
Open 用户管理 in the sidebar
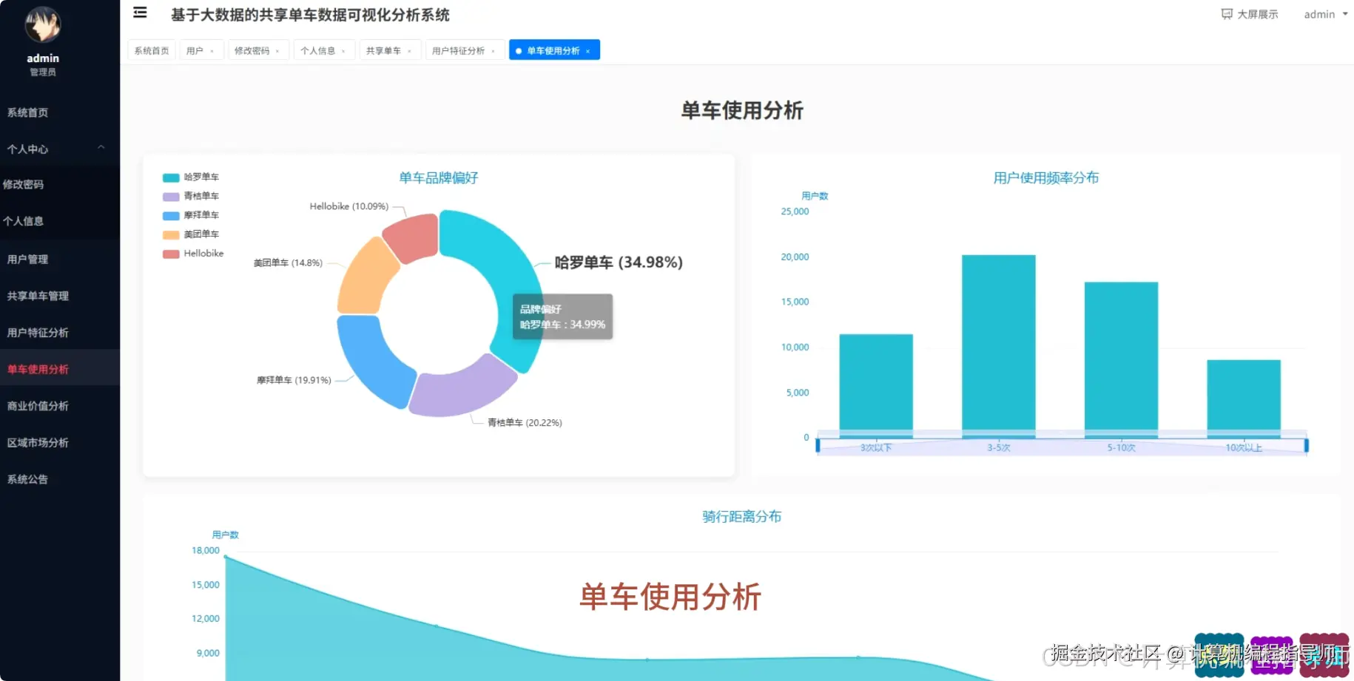60,259
